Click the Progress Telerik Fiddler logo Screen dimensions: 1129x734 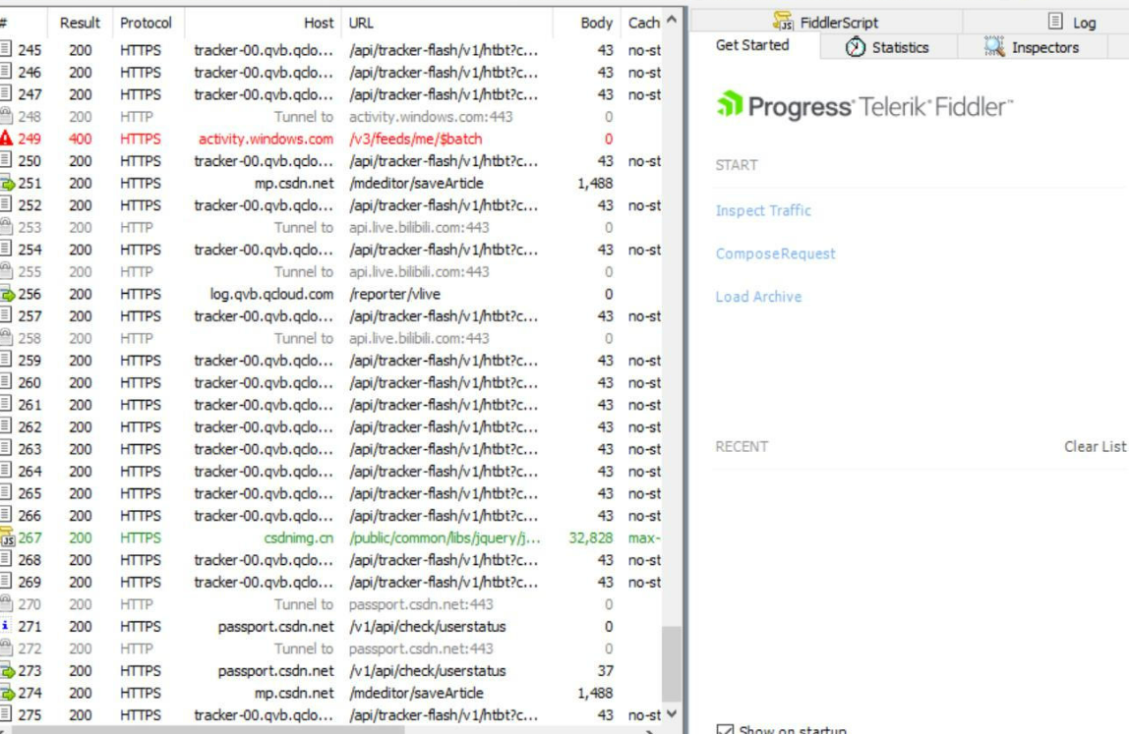(864, 106)
